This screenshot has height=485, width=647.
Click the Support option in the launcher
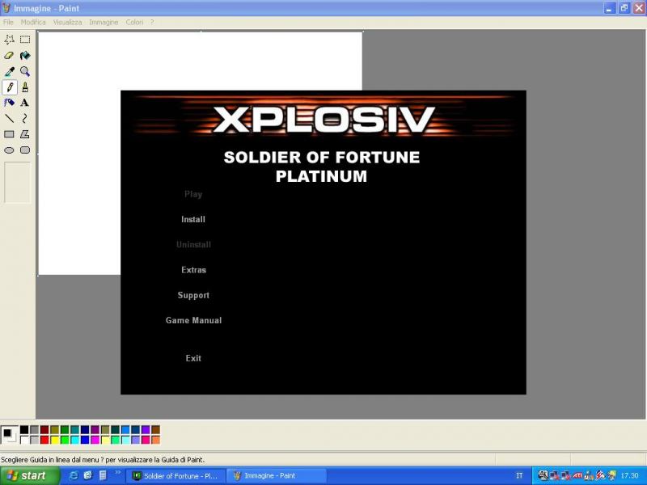tap(193, 295)
